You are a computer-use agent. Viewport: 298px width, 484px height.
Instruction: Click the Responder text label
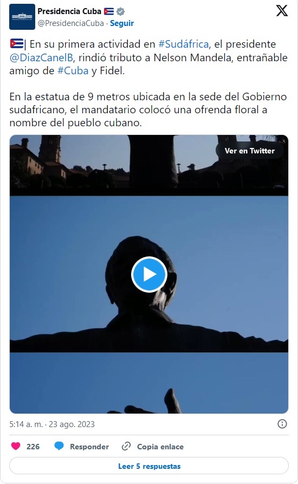[89, 447]
